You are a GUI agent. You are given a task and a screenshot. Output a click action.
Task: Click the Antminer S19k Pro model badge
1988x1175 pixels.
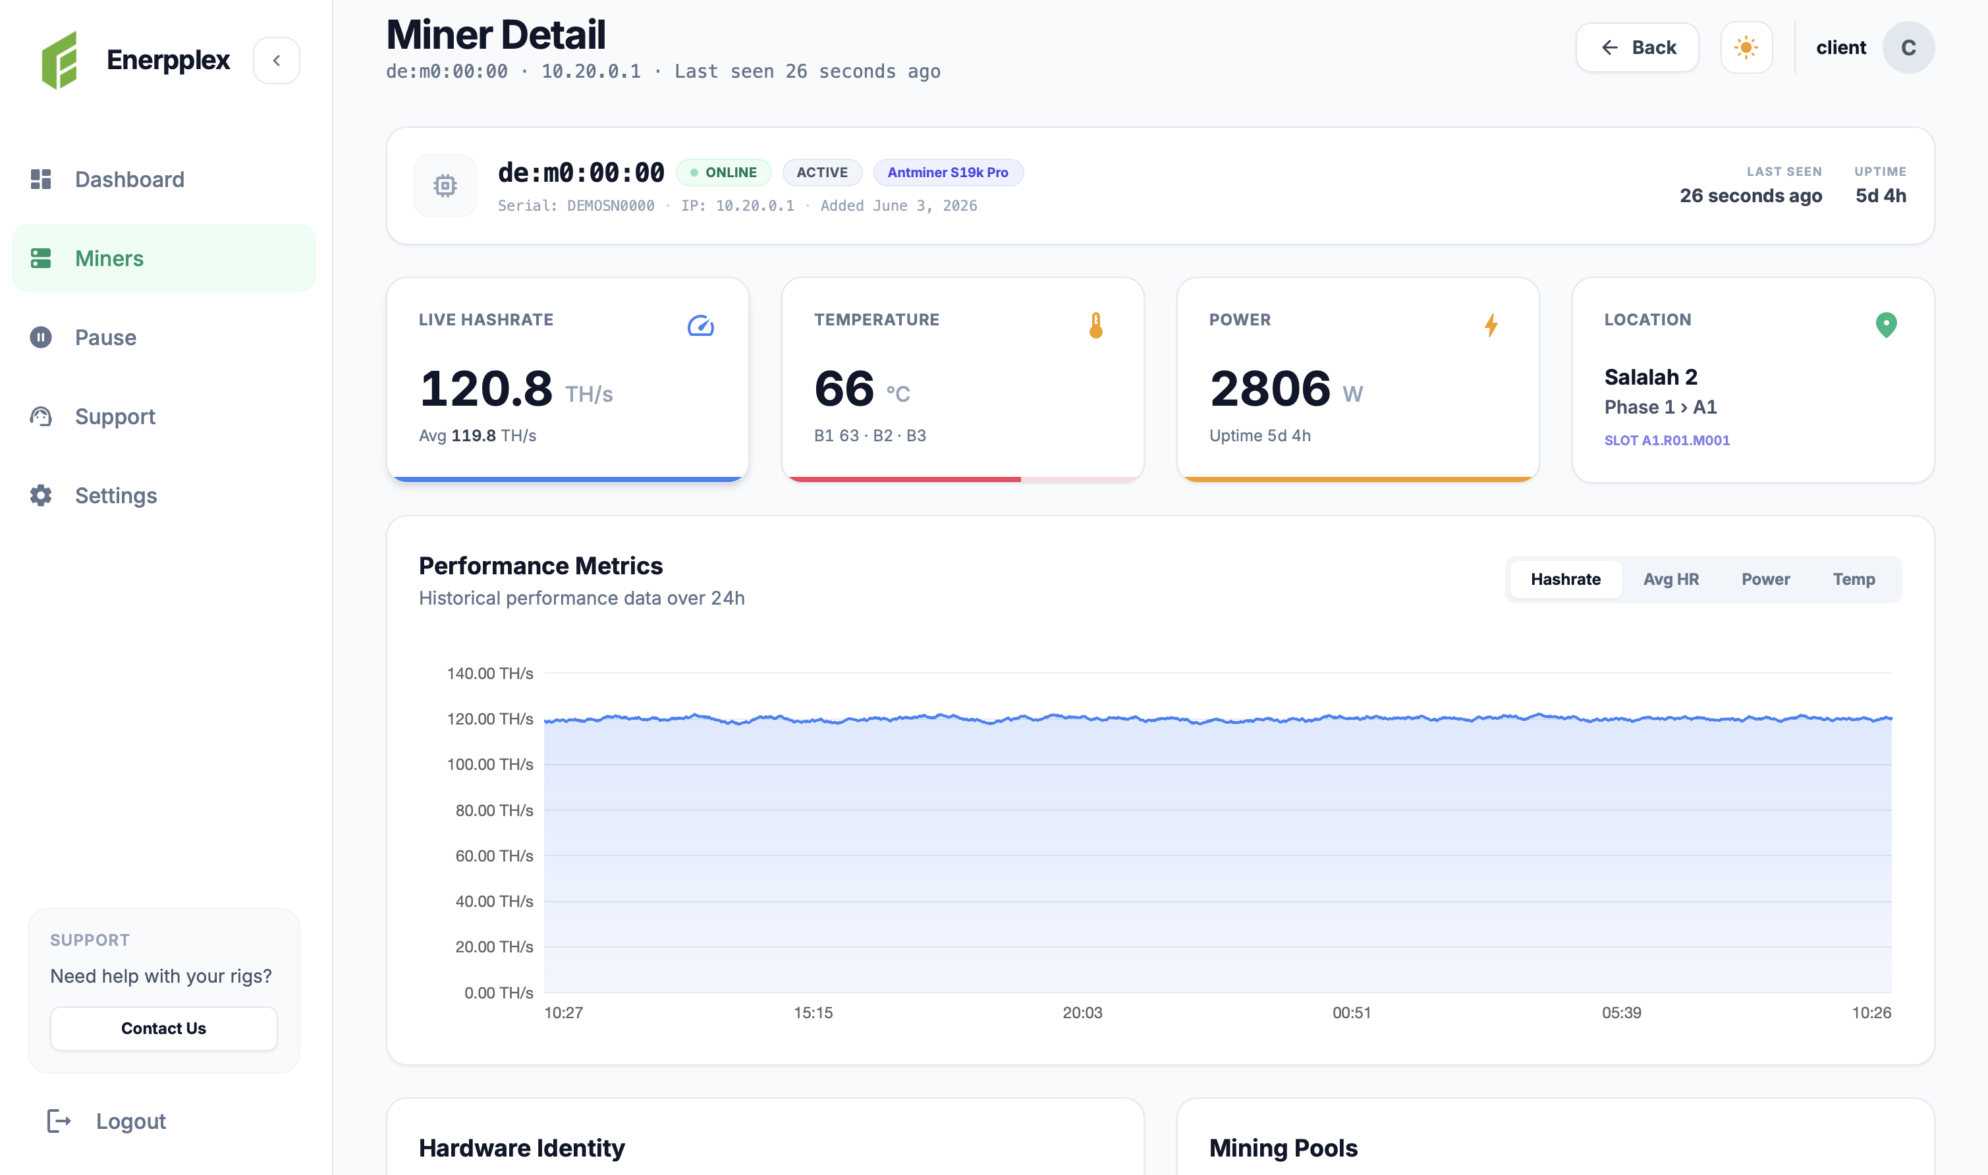point(948,172)
